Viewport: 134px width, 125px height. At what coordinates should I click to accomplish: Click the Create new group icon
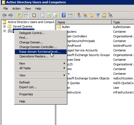[85, 15]
